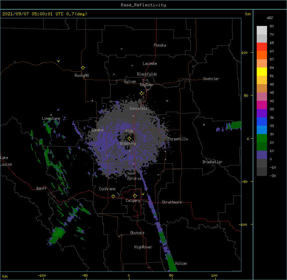This screenshot has height=280, width=287.
Task: Click the Limestone label
Action: point(51,118)
